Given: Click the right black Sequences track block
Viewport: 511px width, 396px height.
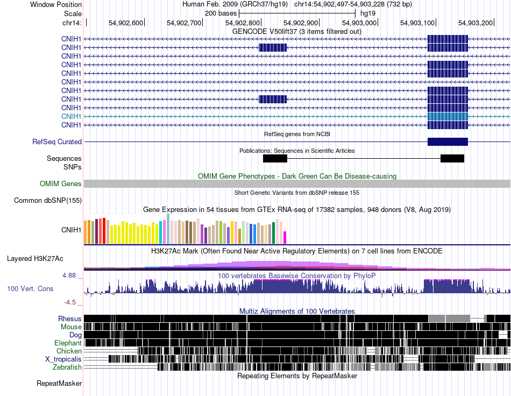Looking at the screenshot, I should click(x=452, y=158).
